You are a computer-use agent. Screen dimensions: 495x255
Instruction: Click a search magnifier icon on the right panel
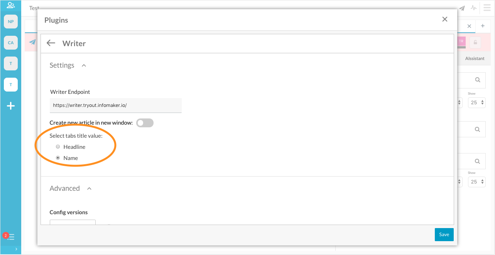click(x=477, y=80)
